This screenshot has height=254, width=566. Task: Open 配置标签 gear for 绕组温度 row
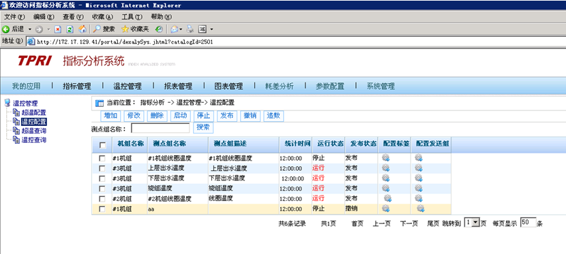click(x=386, y=188)
